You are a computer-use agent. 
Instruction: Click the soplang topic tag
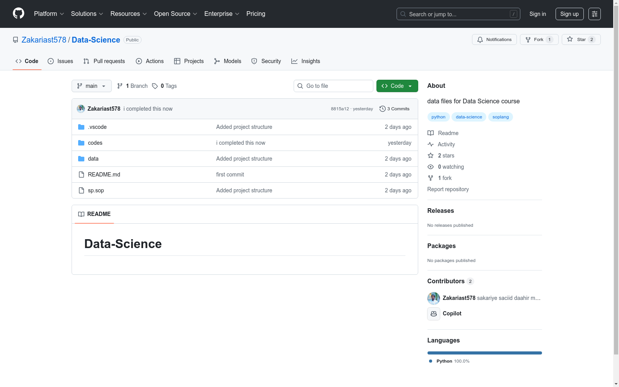tap(501, 117)
